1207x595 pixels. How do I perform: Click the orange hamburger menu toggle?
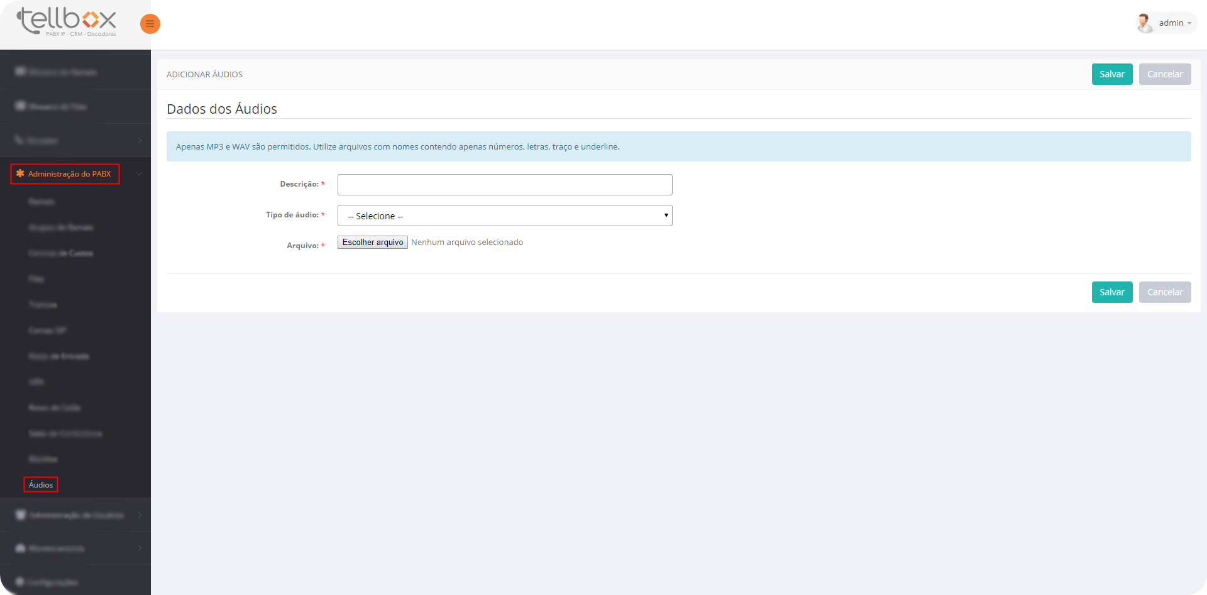[x=150, y=24]
